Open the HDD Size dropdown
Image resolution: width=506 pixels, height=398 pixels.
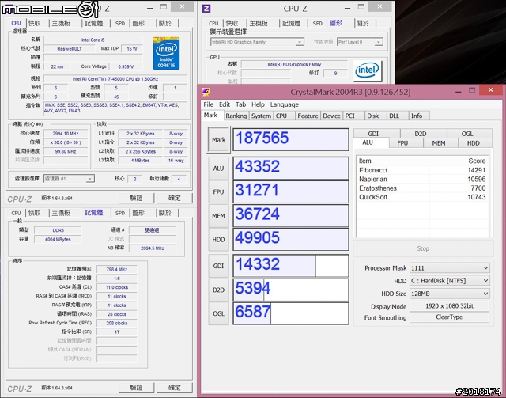pyautogui.click(x=450, y=294)
